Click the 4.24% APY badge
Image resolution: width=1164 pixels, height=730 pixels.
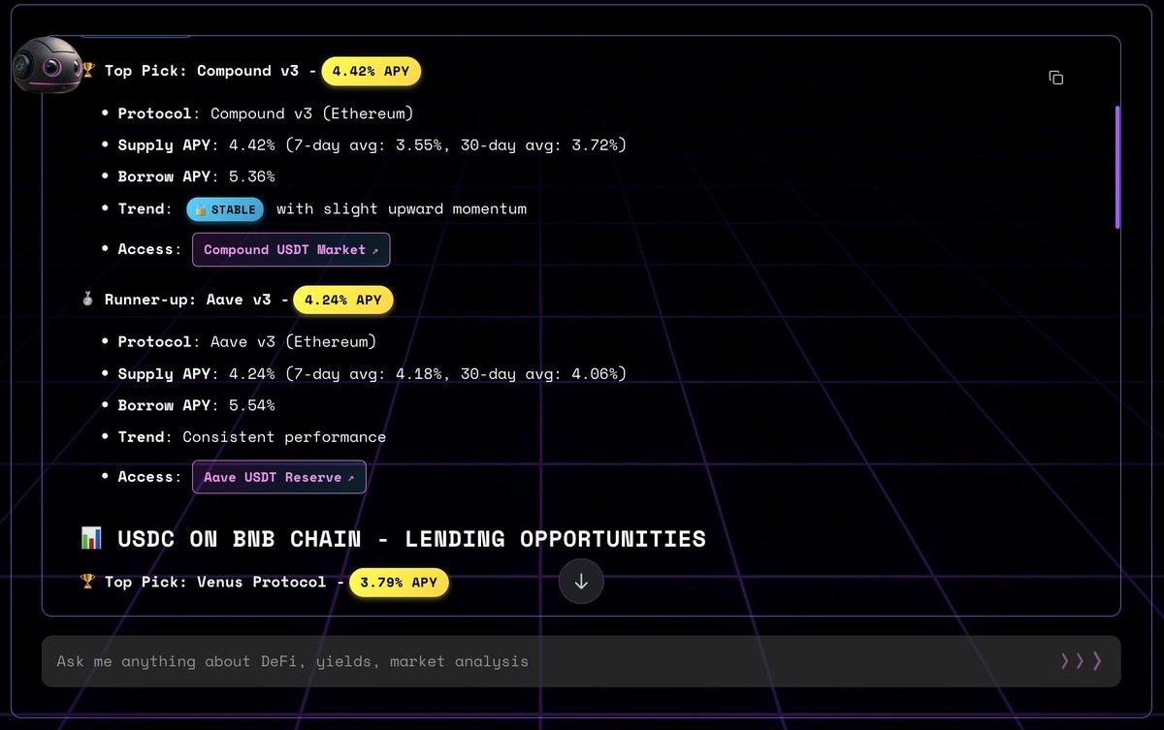pyautogui.click(x=343, y=300)
